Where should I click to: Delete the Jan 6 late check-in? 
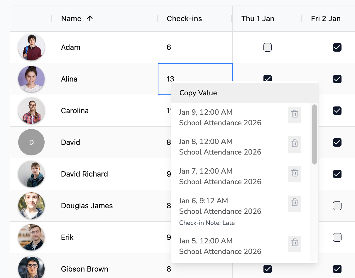point(295,202)
